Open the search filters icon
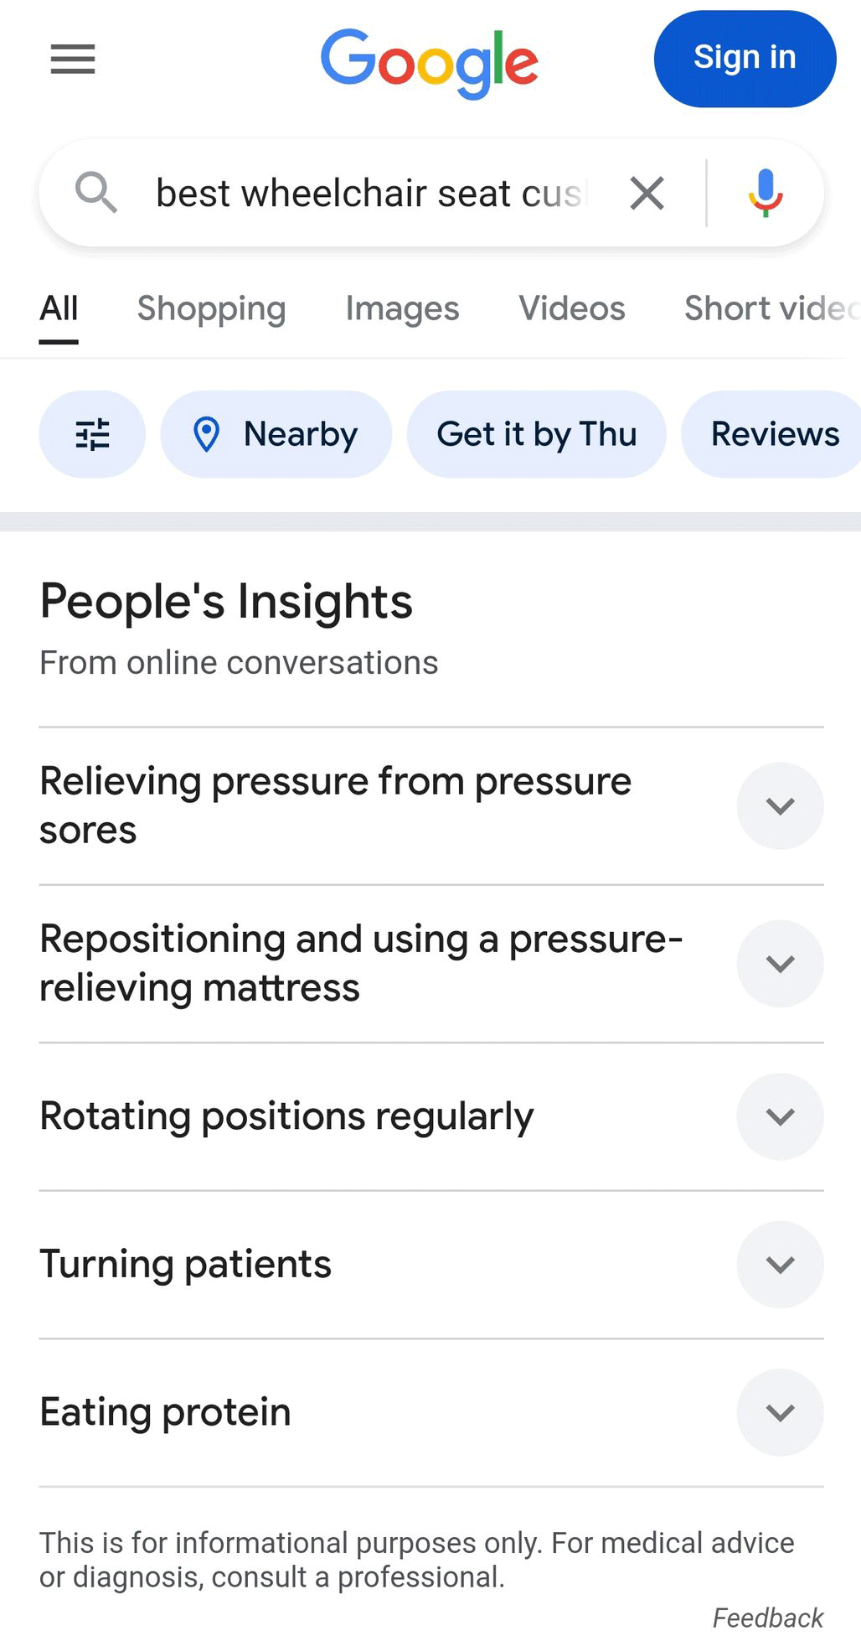 tap(92, 434)
